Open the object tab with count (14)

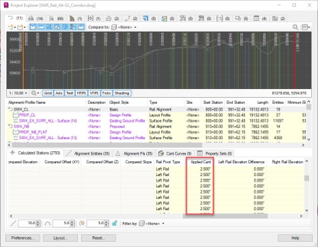(36, 19)
